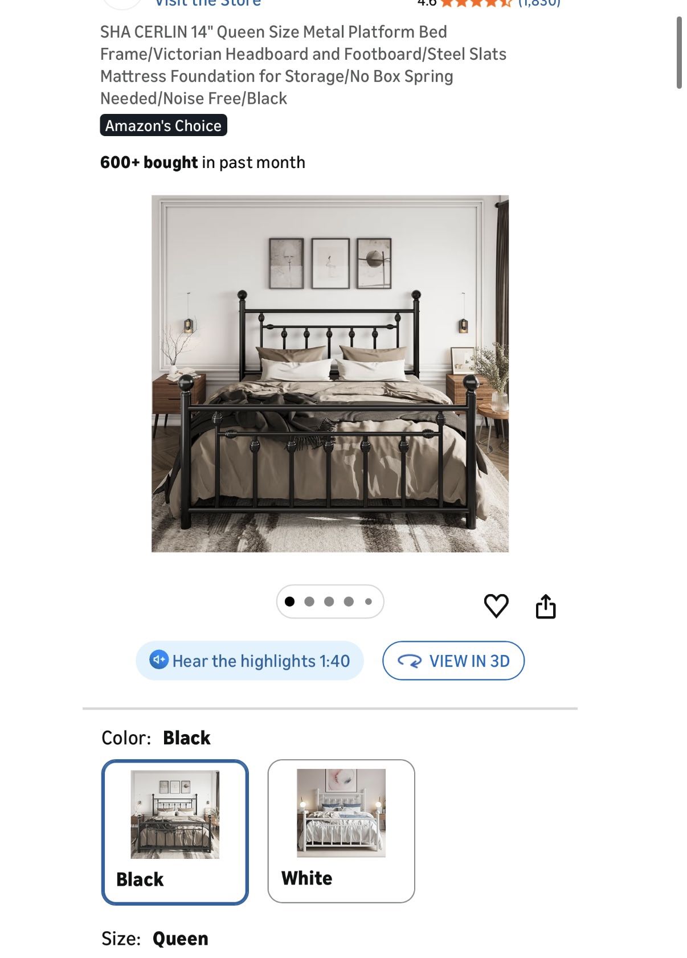Tap the 3D rotate arrow icon

pos(410,661)
